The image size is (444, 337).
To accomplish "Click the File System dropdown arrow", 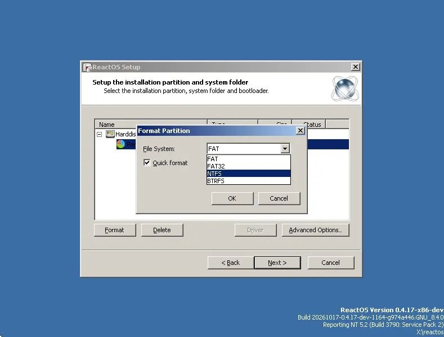I will tap(285, 148).
